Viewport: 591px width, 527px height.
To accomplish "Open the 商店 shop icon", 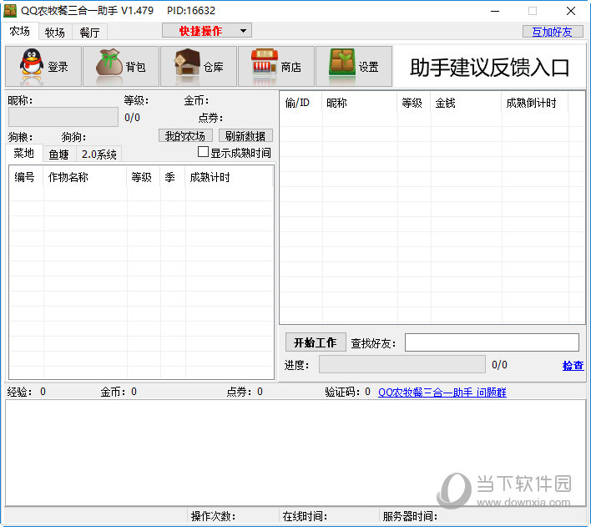I will (x=276, y=66).
